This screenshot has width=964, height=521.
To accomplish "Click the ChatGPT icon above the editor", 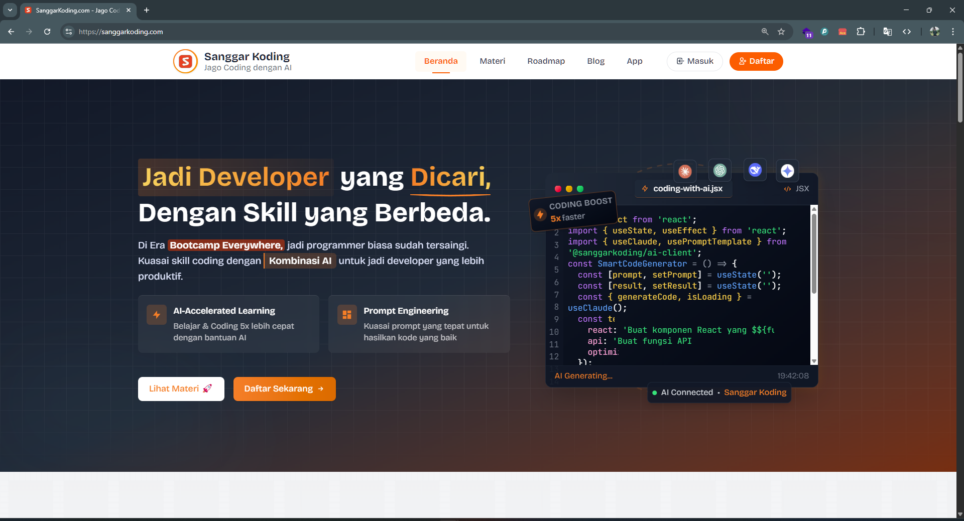I will (720, 171).
